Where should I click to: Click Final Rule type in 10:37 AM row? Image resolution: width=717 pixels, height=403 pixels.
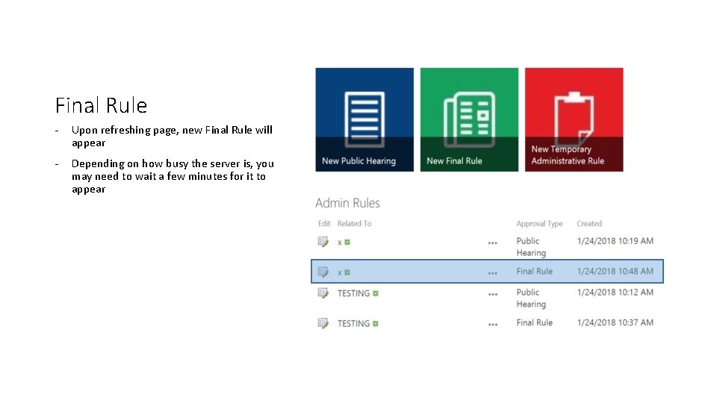pos(535,322)
